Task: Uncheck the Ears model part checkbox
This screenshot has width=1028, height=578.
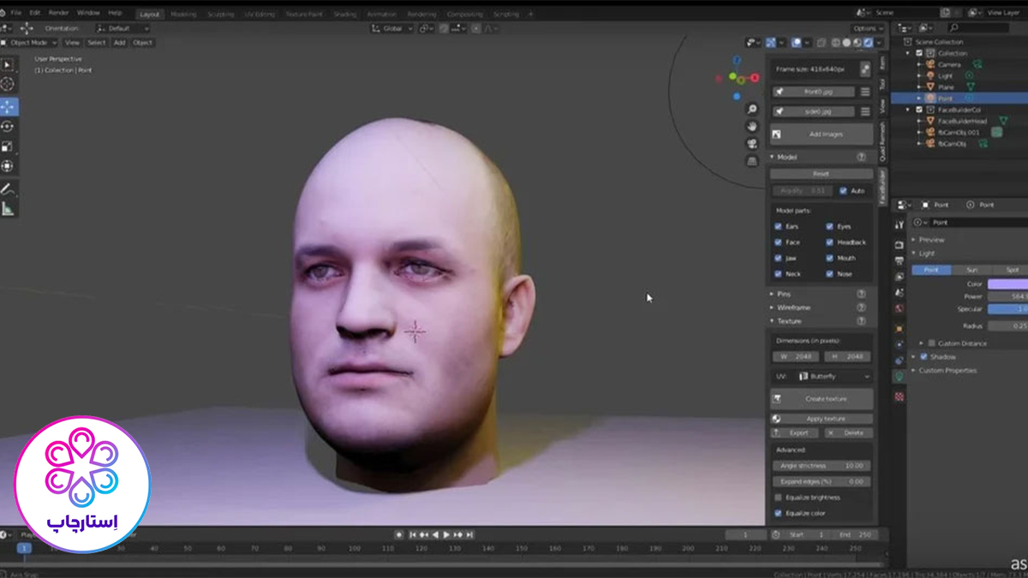Action: click(778, 227)
